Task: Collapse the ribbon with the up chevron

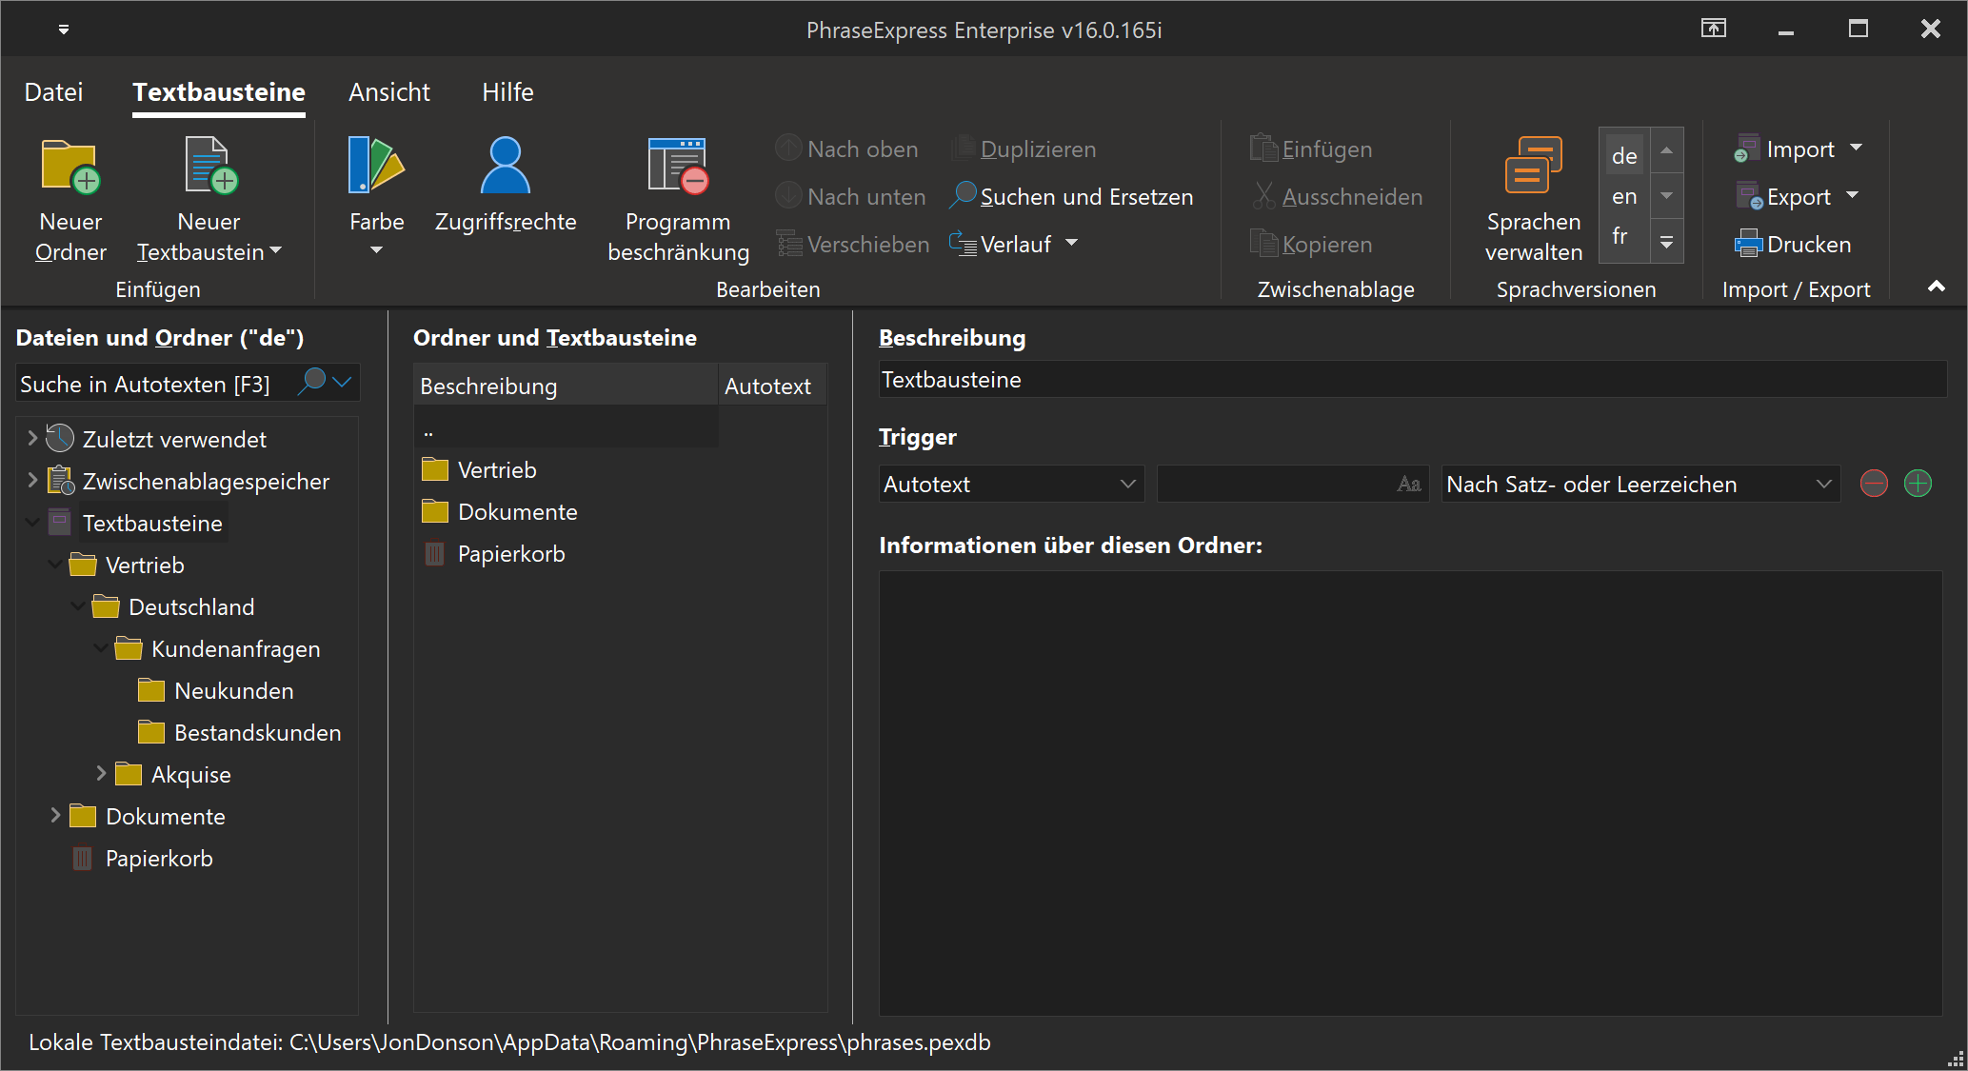Action: tap(1936, 287)
